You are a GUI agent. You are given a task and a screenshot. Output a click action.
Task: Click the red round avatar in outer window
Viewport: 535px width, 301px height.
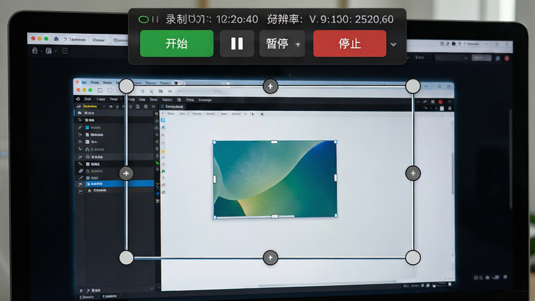507,59
